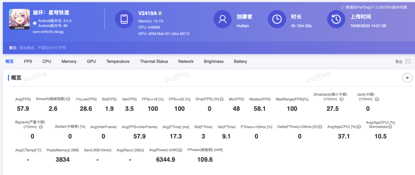
Task: Click the Var(FTime) value 9.1
Action: [226, 136]
